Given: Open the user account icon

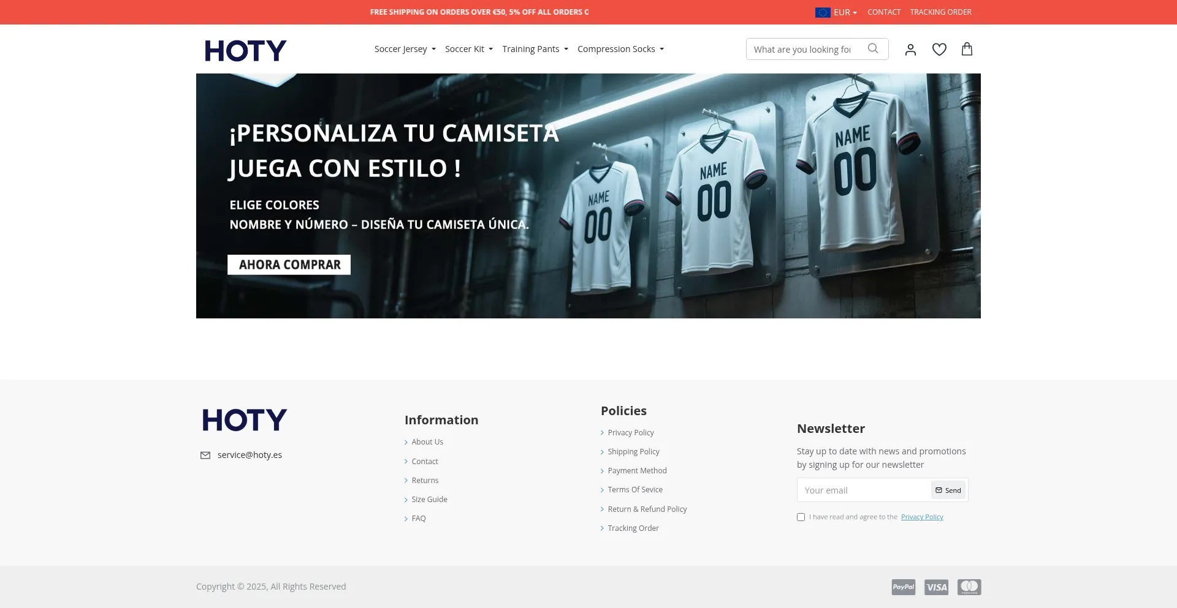Looking at the screenshot, I should 910,49.
